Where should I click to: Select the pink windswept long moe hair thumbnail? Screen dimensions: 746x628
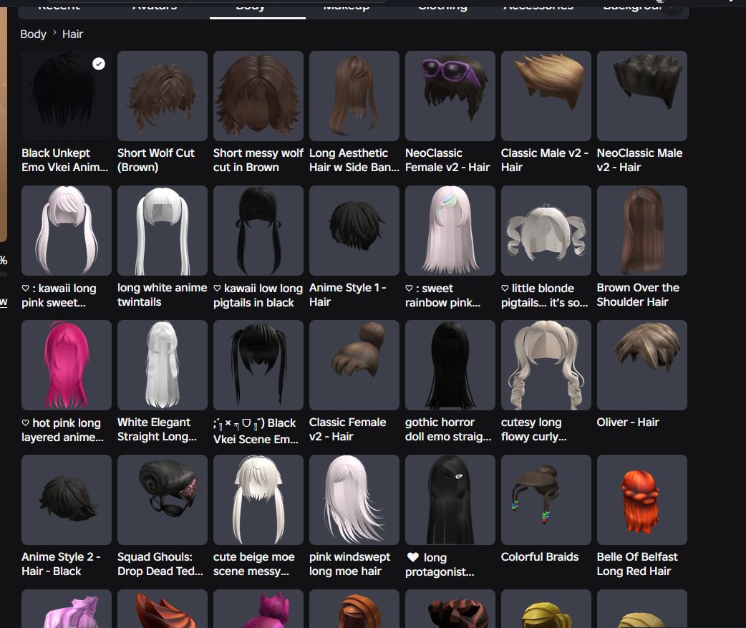point(354,500)
